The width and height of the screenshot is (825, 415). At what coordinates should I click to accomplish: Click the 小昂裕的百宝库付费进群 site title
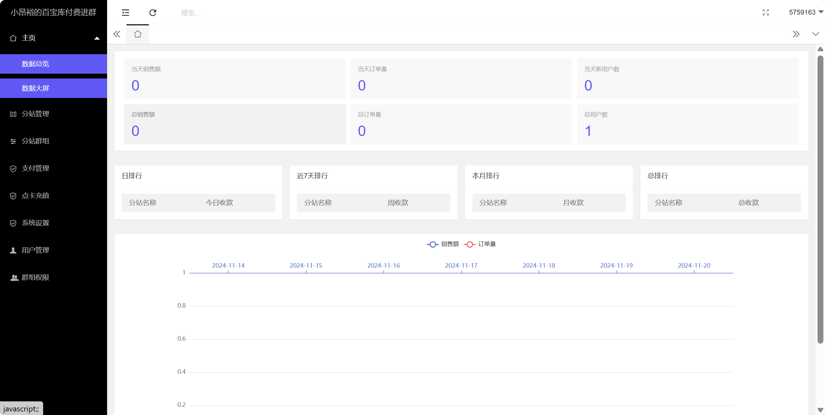(54, 12)
